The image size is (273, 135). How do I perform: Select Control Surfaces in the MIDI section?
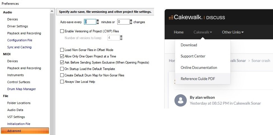(x=19, y=82)
